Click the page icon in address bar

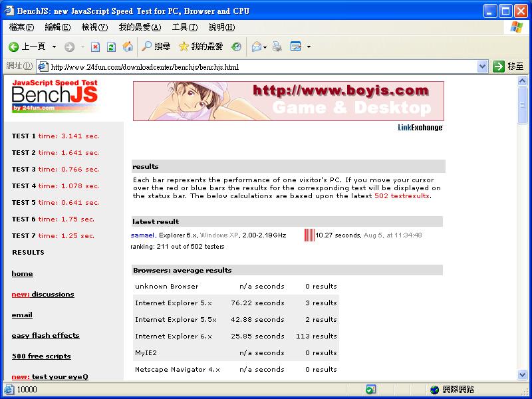click(43, 67)
